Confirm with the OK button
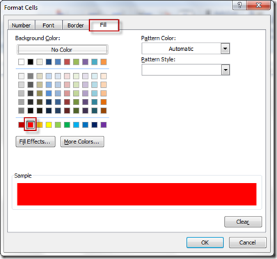Viewport: 277px width, 259px height. (x=205, y=242)
